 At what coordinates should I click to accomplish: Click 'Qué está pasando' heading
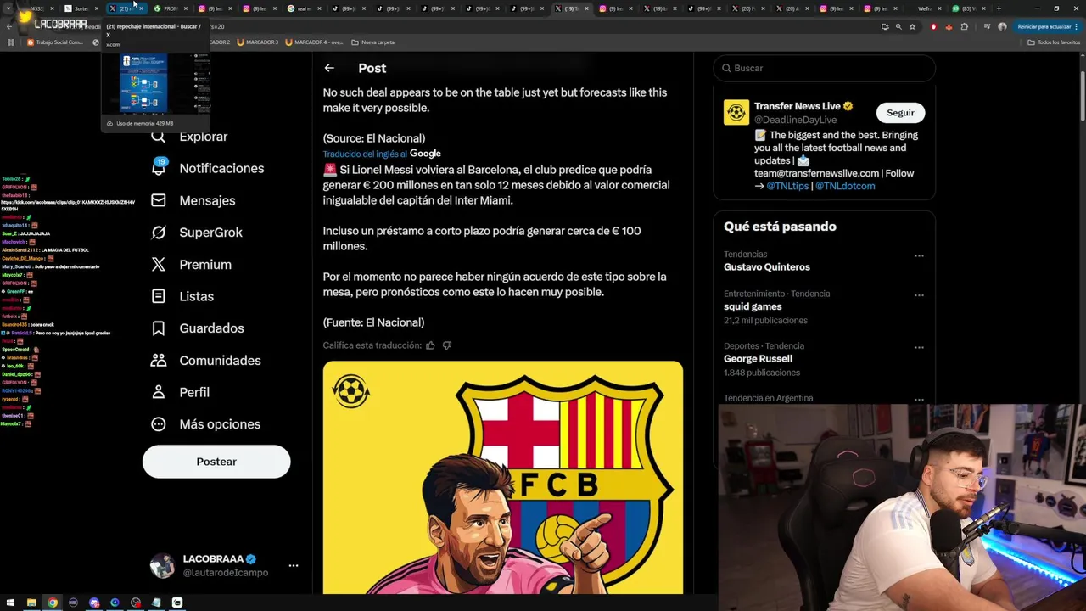point(780,227)
